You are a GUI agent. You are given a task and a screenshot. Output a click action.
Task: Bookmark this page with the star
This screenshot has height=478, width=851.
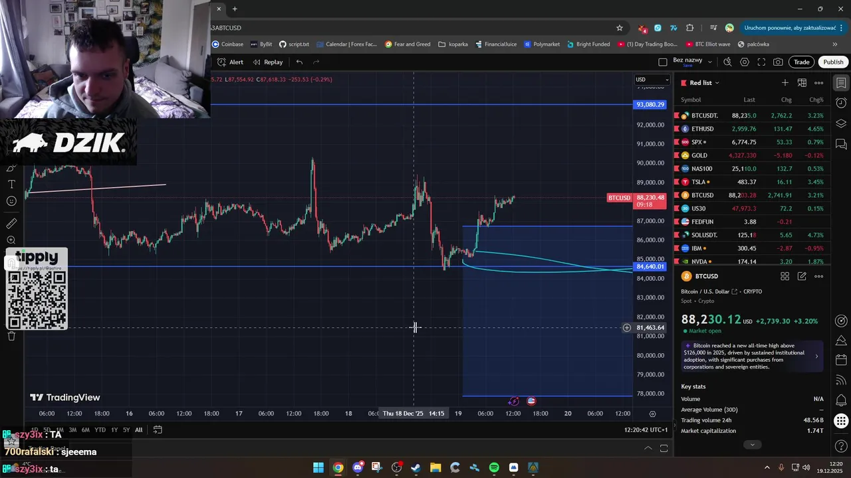620,28
